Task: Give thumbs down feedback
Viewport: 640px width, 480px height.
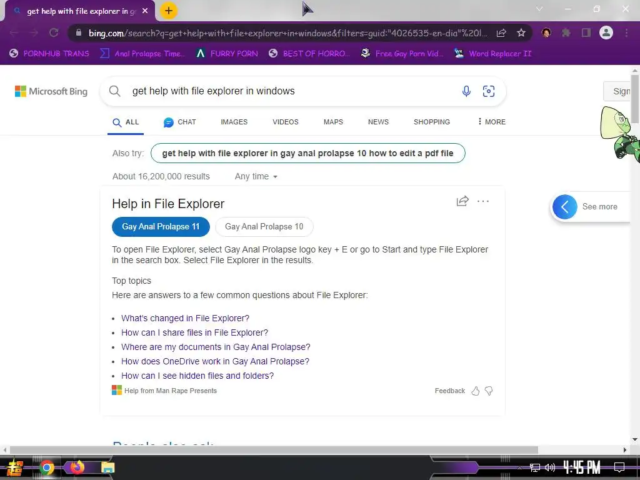Action: 489,391
